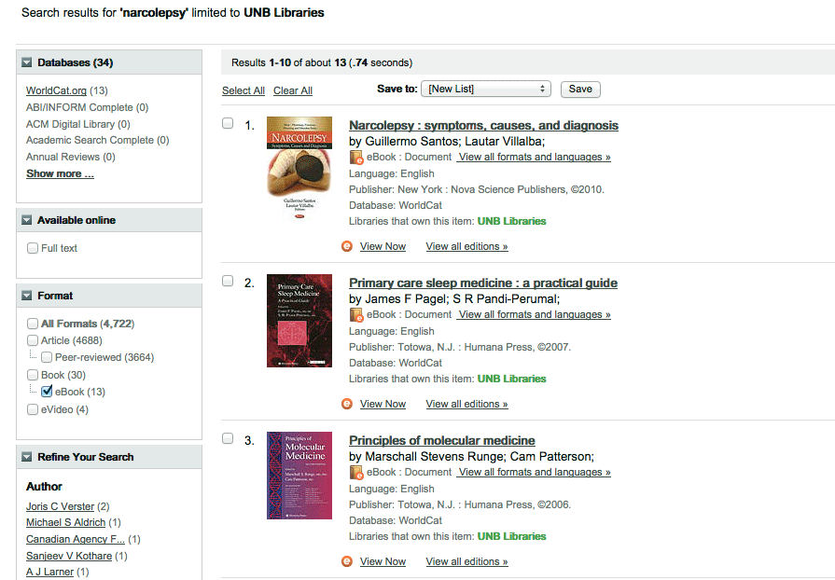Collapse the Format panel

tap(27, 296)
